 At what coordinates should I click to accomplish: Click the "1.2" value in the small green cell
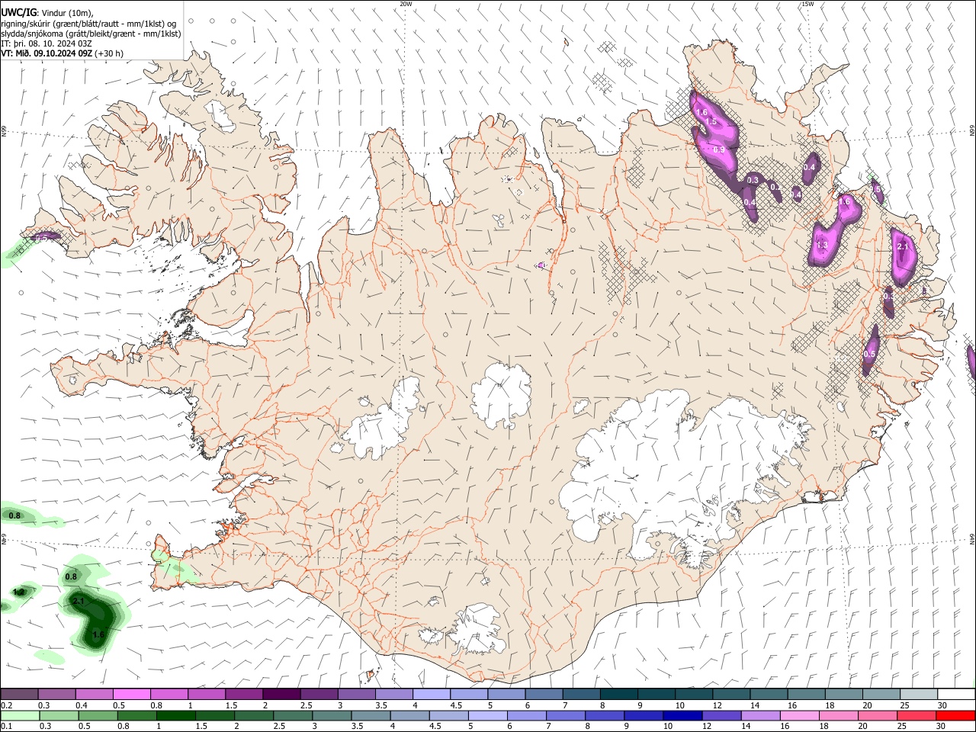[19, 592]
